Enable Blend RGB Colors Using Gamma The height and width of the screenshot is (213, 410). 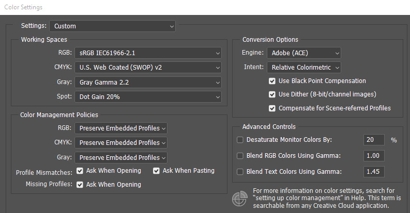[x=240, y=156]
